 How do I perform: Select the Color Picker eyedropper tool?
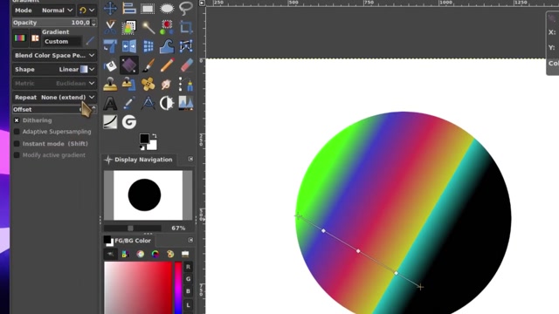click(129, 103)
